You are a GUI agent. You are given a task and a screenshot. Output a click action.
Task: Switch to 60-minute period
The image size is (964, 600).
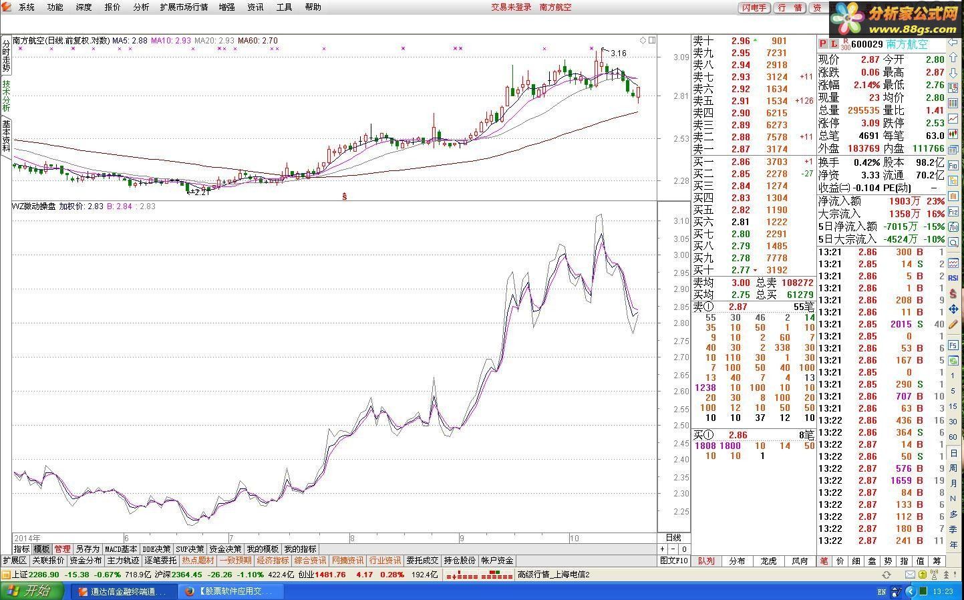pyautogui.click(x=953, y=437)
